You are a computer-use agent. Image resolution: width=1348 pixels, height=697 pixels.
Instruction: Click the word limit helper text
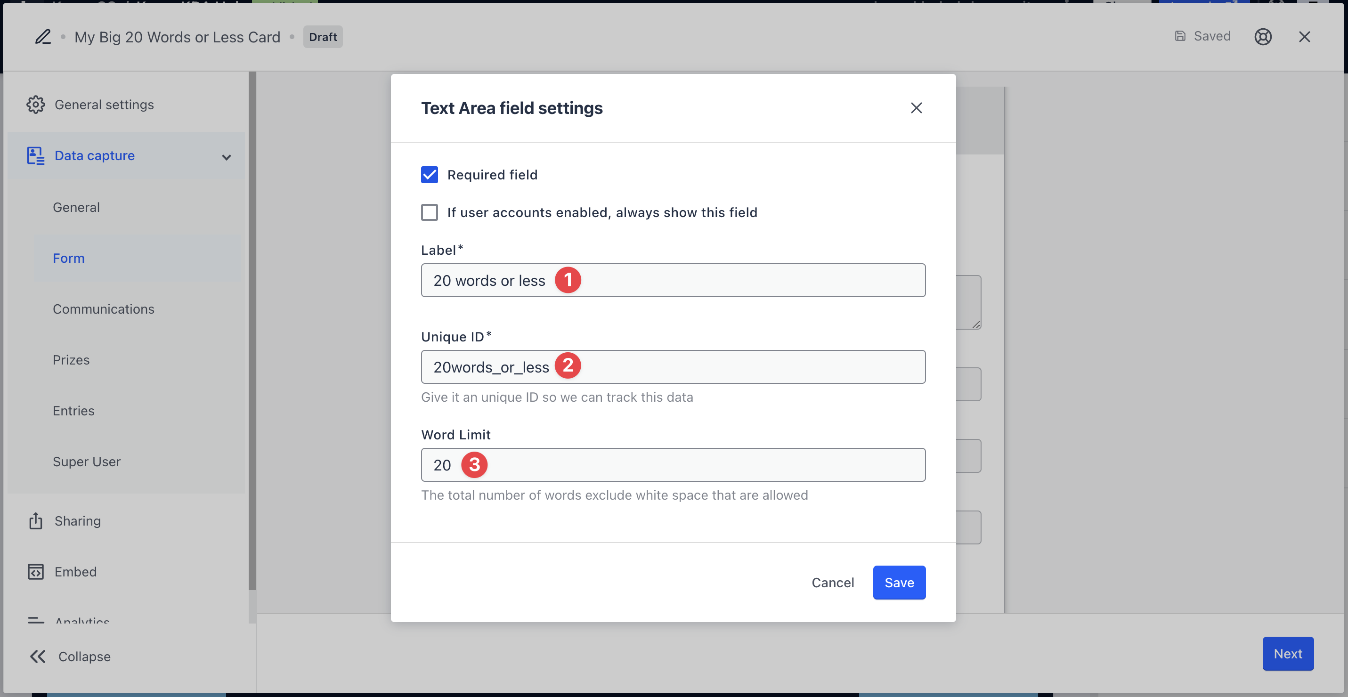coord(614,495)
